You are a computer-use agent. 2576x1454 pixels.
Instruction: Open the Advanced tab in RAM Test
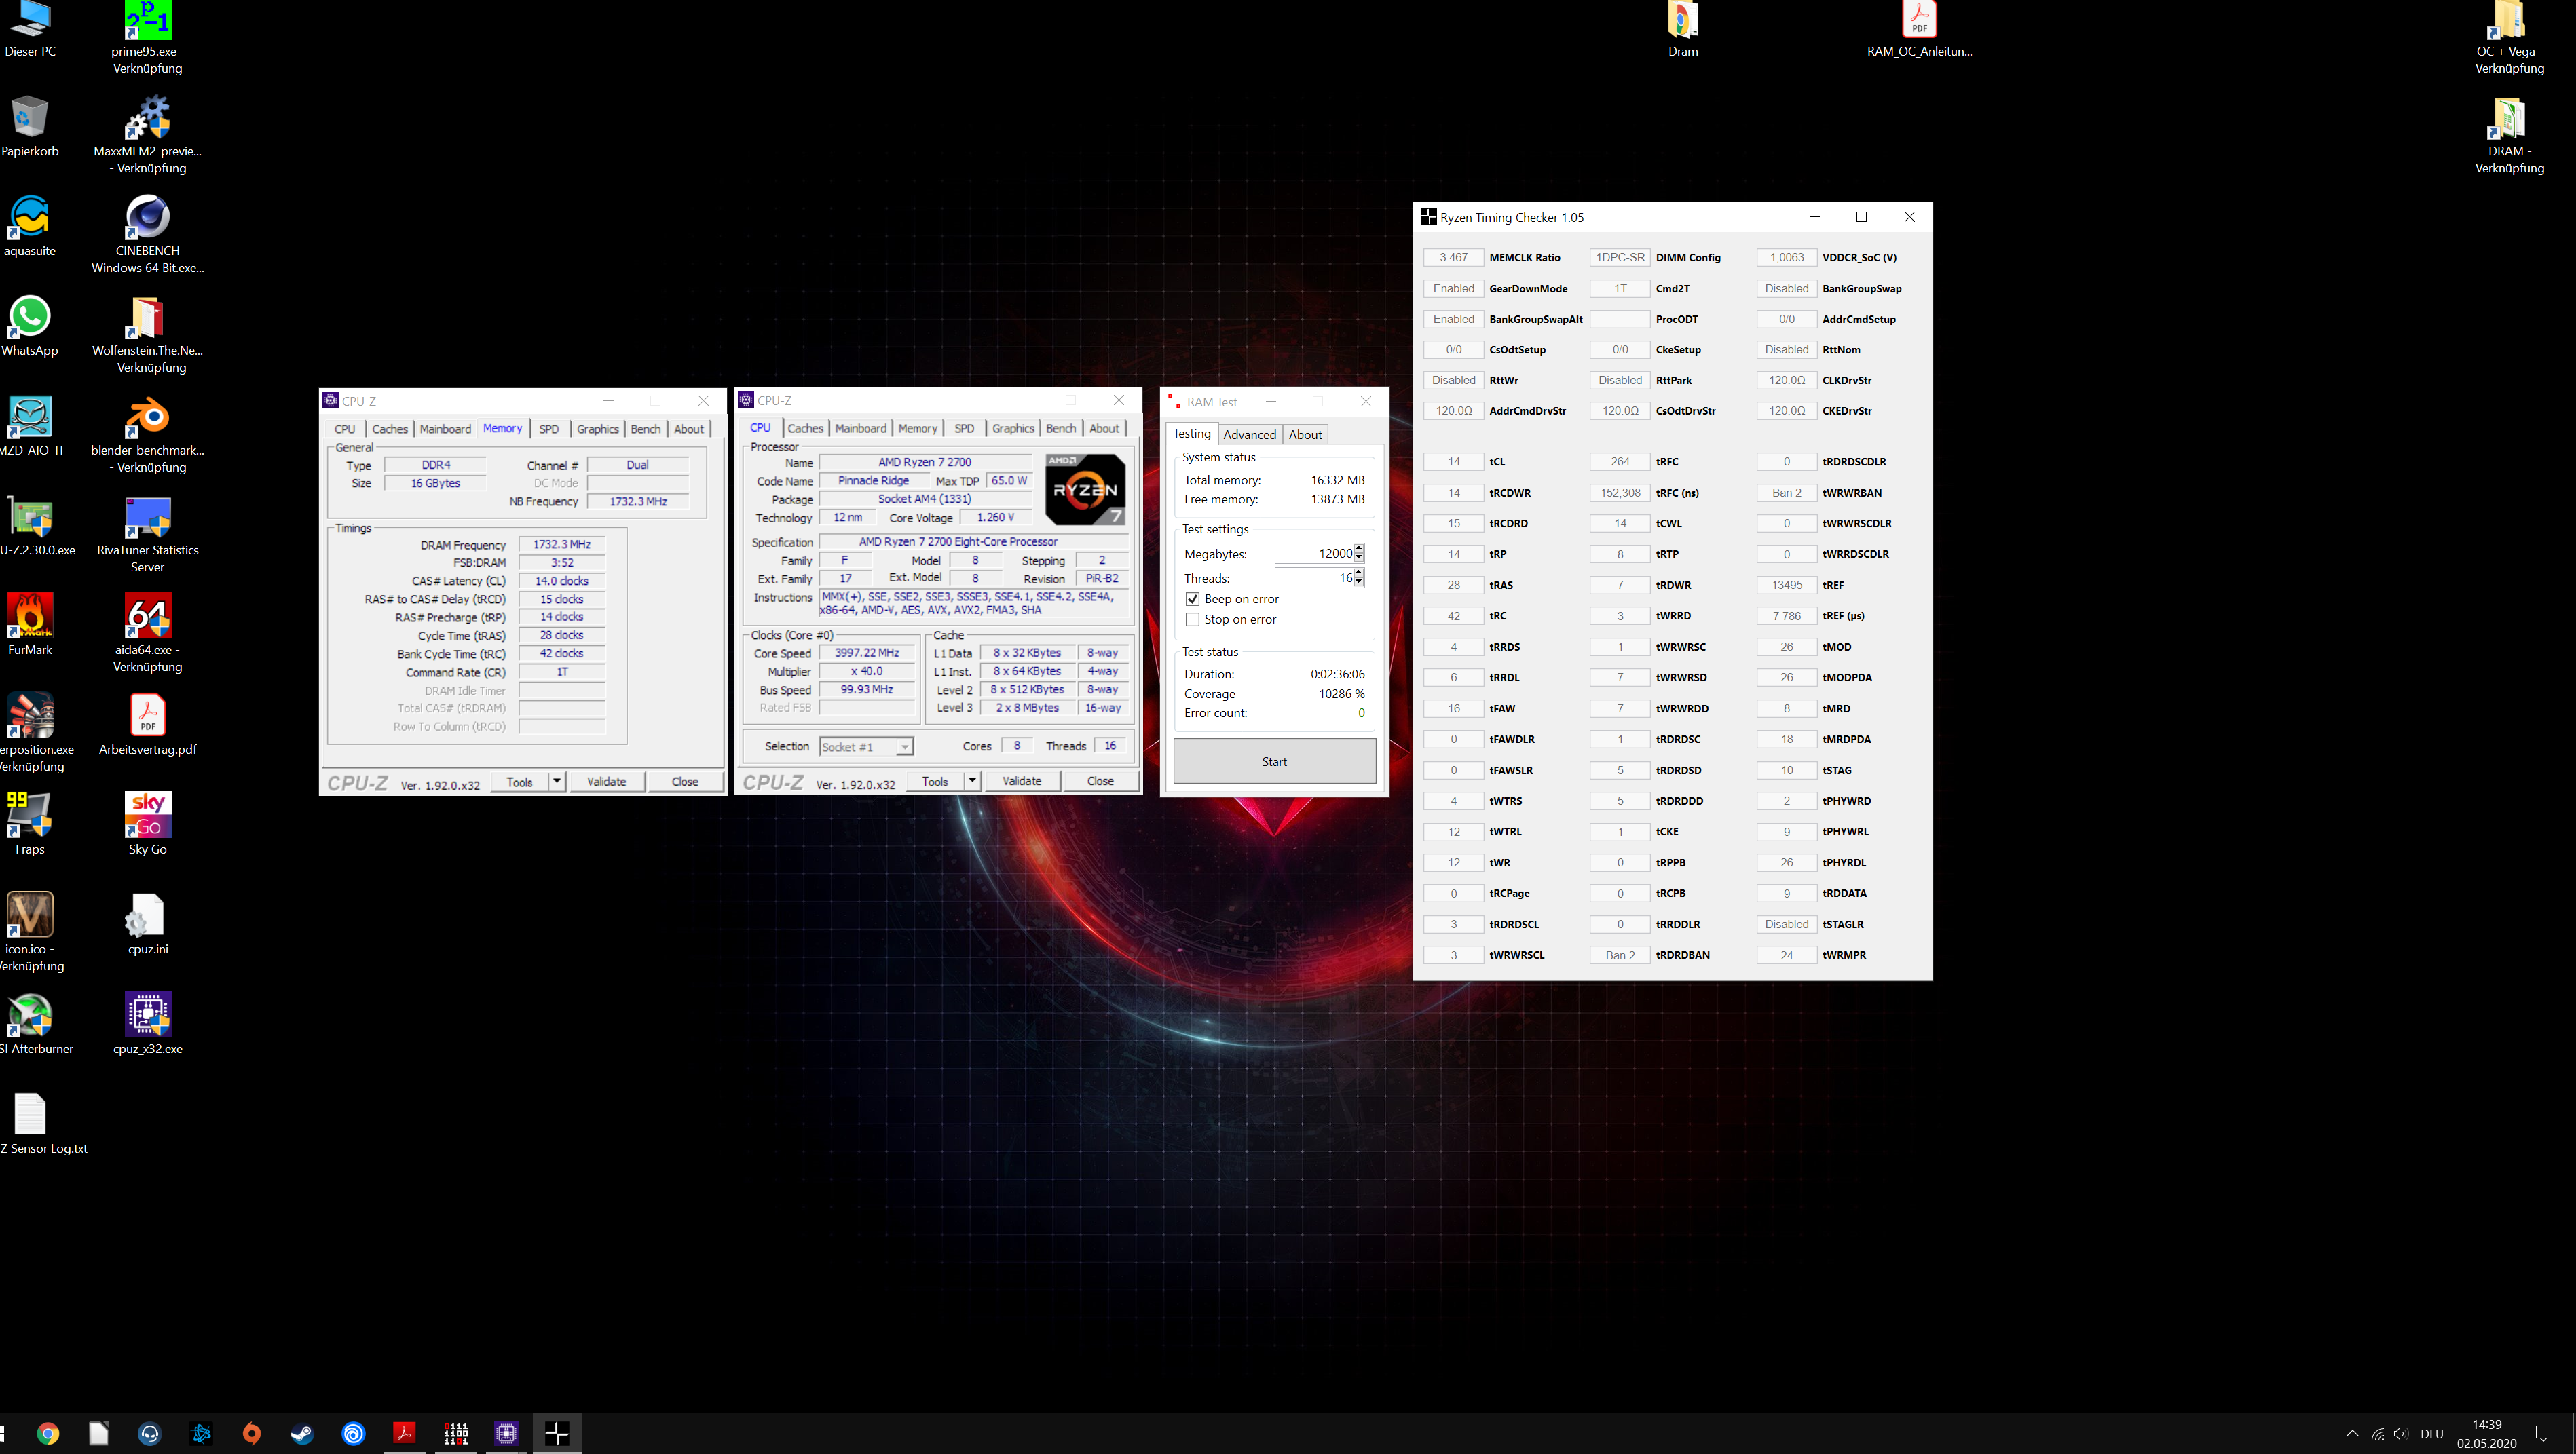pos(1249,434)
